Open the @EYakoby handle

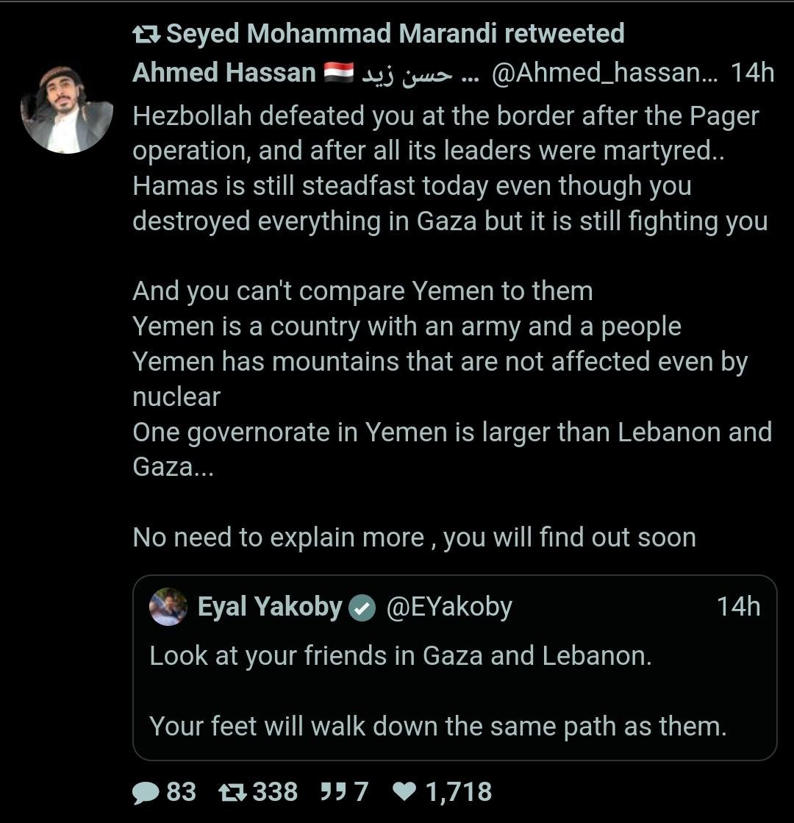click(448, 607)
